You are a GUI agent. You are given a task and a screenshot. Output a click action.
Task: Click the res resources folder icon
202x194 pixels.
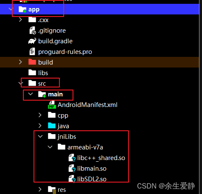coord(52,190)
